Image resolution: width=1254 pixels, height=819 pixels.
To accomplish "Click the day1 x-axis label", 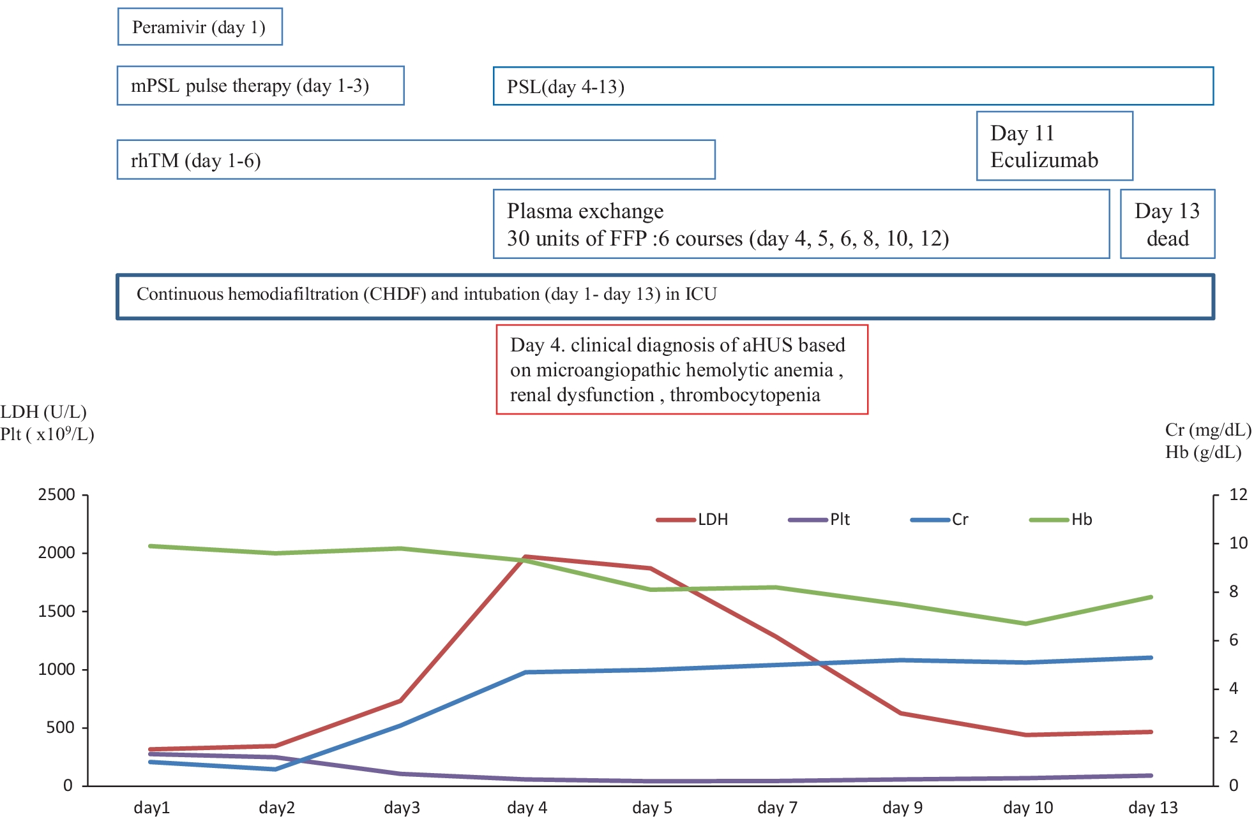I will click(x=152, y=808).
